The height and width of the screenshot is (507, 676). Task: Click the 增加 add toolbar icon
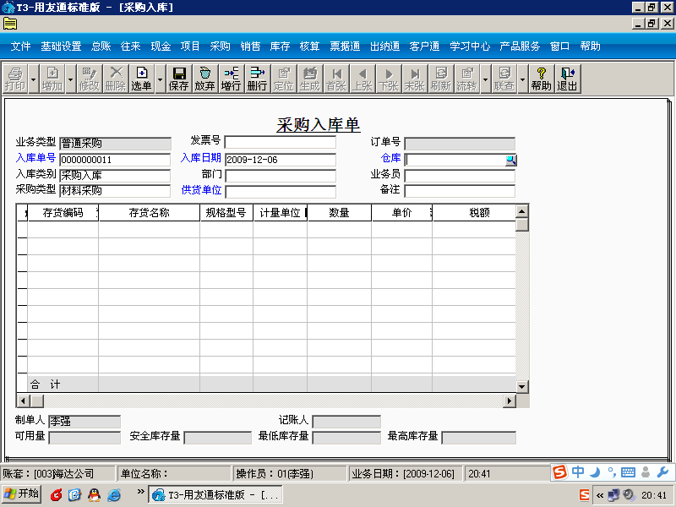[x=52, y=79]
